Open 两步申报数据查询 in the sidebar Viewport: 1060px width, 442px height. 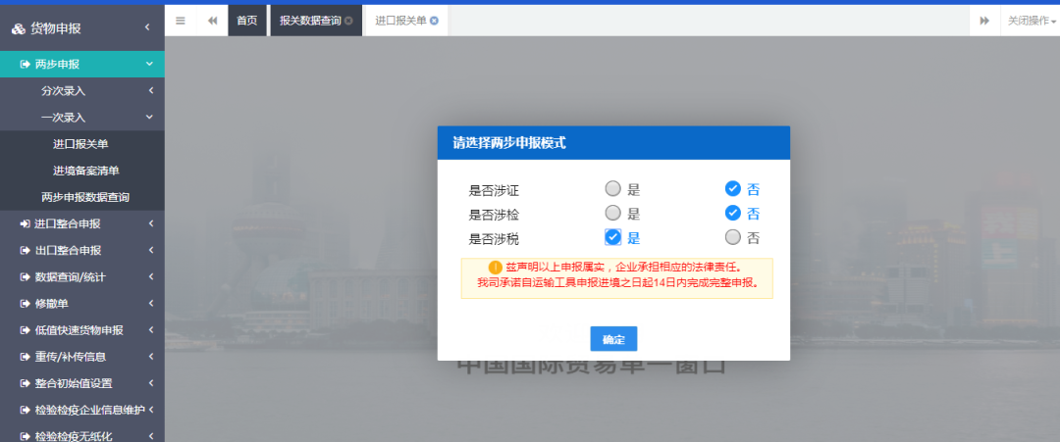85,197
